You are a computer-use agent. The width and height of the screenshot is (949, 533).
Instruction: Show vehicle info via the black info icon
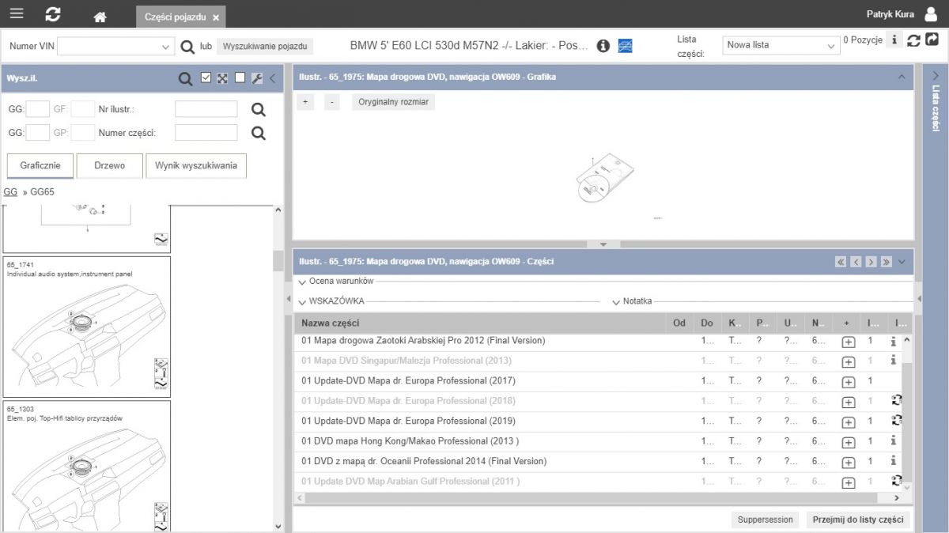(x=603, y=46)
